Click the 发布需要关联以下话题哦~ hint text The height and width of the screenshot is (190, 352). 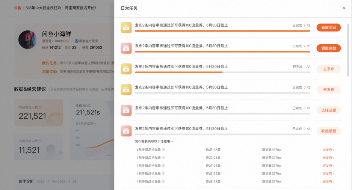[154, 141]
